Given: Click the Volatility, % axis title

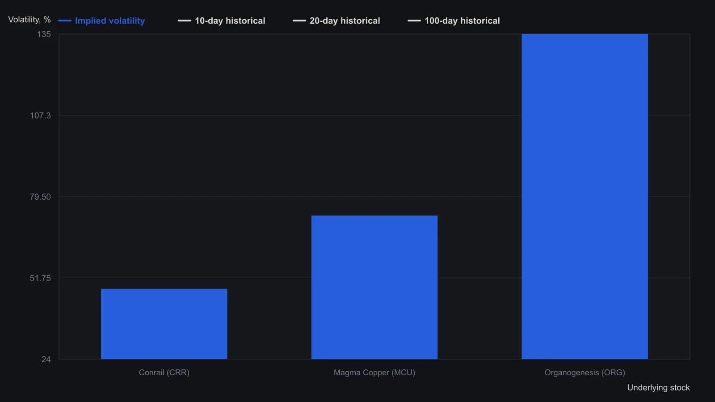Looking at the screenshot, I should pyautogui.click(x=29, y=20).
